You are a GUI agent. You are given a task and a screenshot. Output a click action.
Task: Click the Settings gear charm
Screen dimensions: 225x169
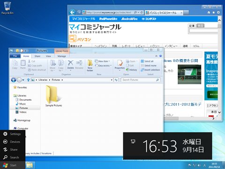5,134
